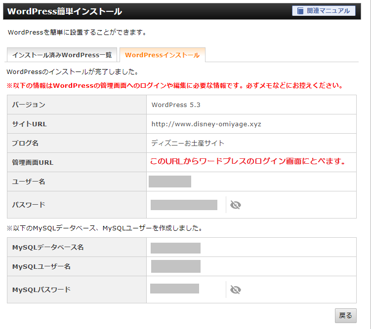The width and height of the screenshot is (371, 329).
Task: Click the バージョン row label
Action: (x=28, y=105)
